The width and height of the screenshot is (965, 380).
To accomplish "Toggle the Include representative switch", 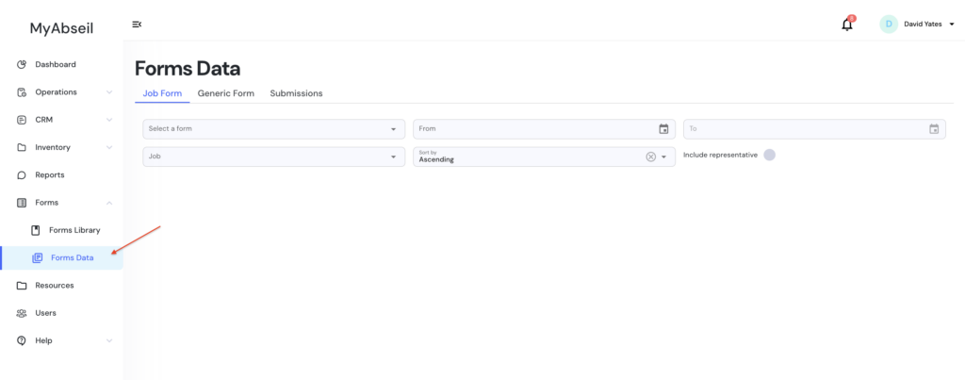I will click(x=769, y=155).
